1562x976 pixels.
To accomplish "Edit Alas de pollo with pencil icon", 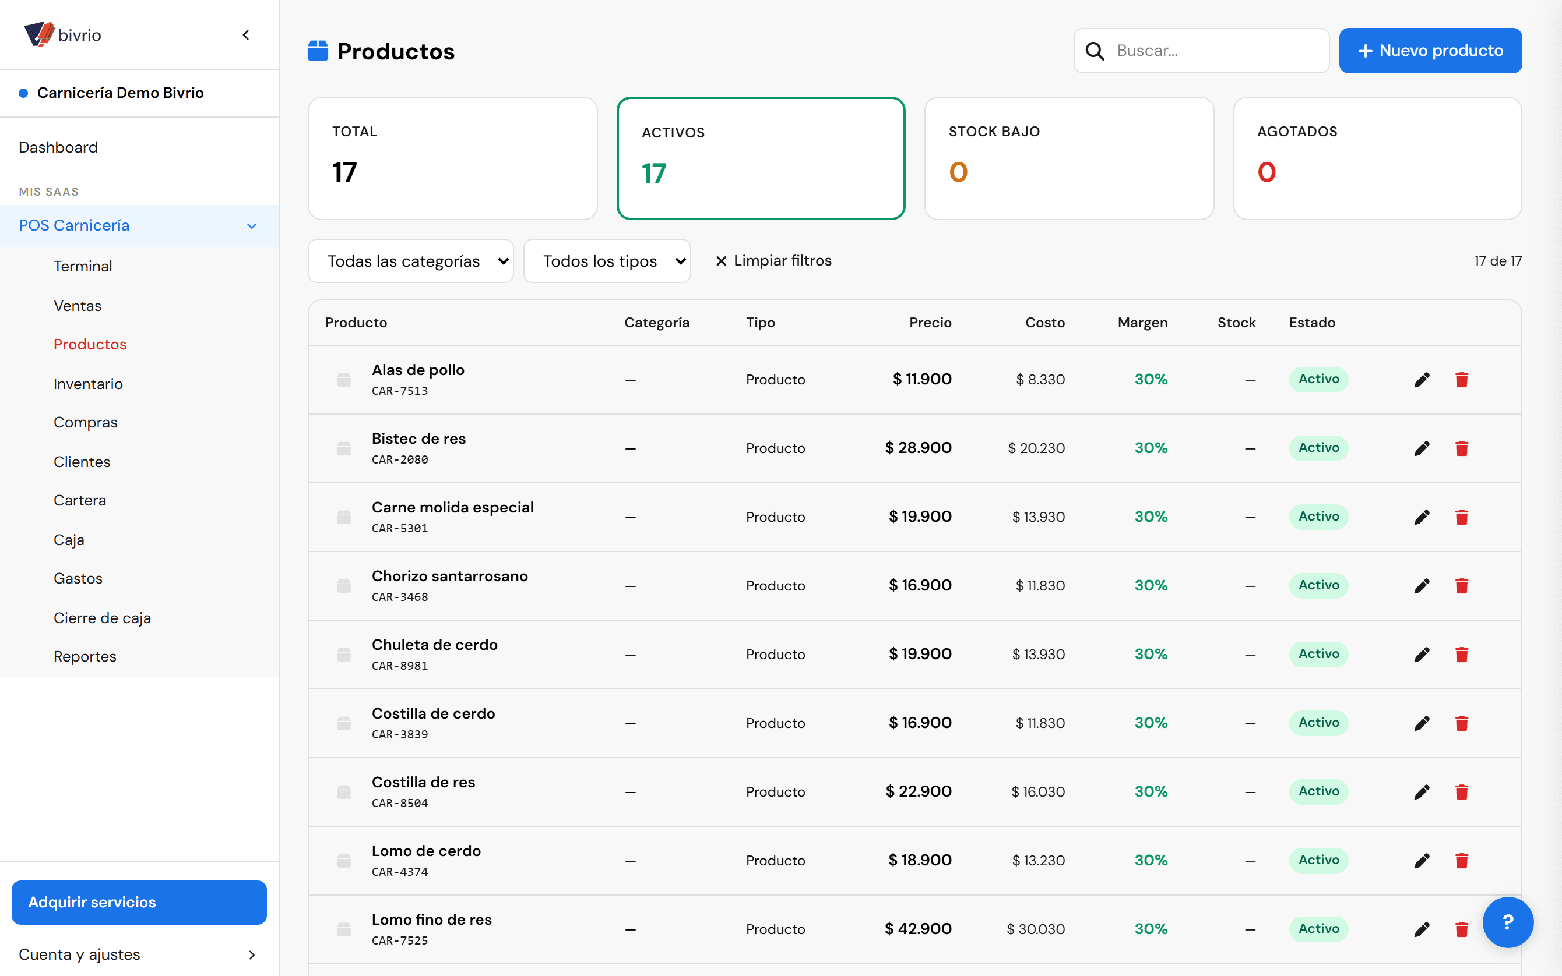I will click(x=1421, y=380).
